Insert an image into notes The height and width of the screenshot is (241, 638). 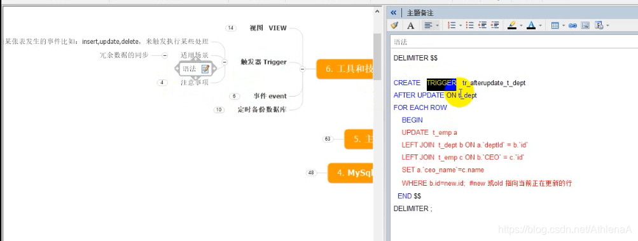click(585, 25)
